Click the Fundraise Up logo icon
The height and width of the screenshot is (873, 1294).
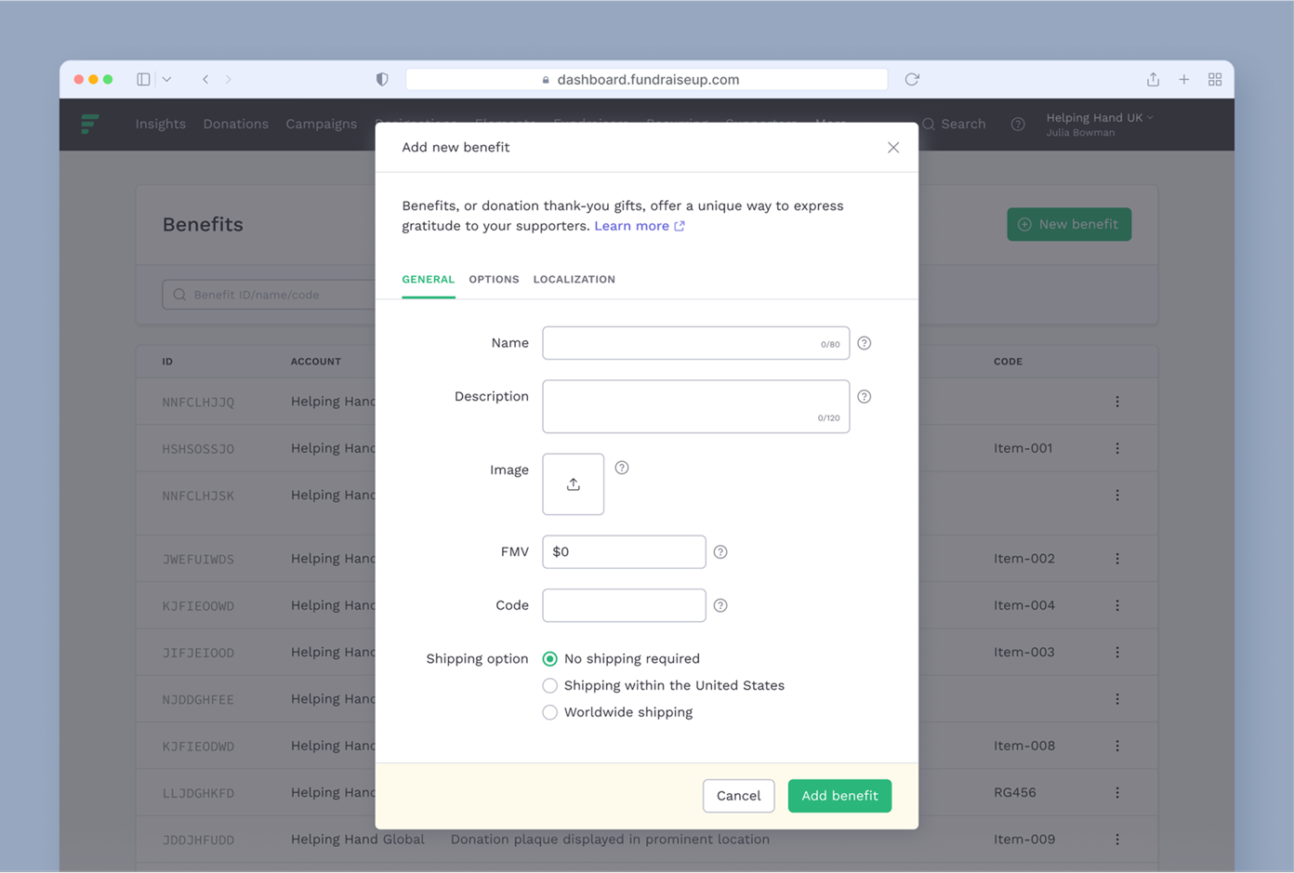click(x=90, y=124)
